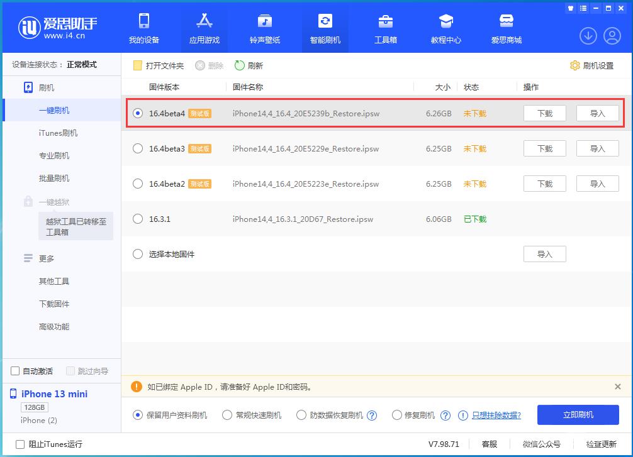Open the main menu list icon in titlebar
This screenshot has height=457, width=633.
point(583,8)
